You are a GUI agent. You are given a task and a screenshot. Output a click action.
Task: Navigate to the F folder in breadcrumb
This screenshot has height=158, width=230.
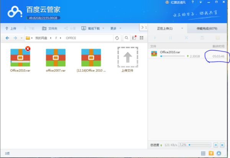click(56, 38)
